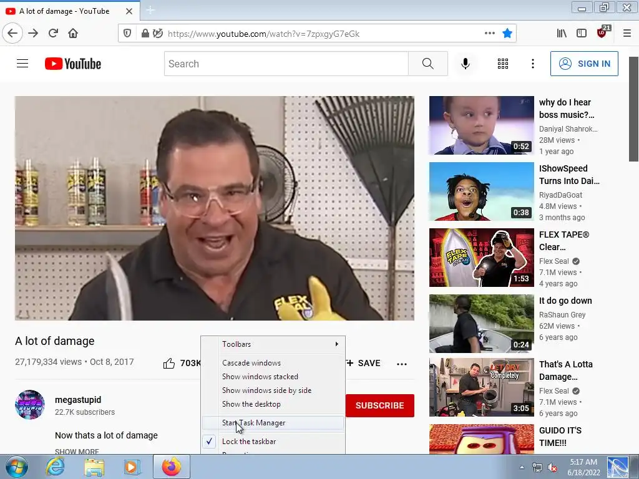
Task: Select Start Task Manager
Action: [273, 423]
